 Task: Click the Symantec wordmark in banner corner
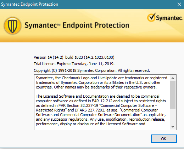click(169, 18)
